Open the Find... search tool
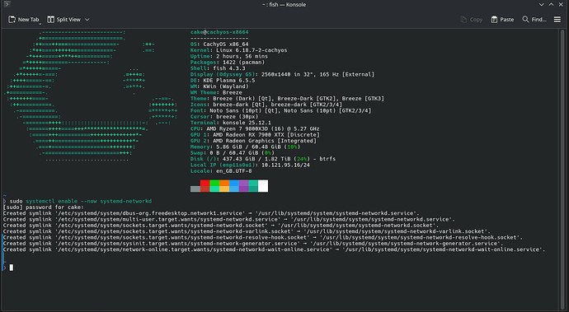Image resolution: width=569 pixels, height=312 pixels. tap(534, 20)
